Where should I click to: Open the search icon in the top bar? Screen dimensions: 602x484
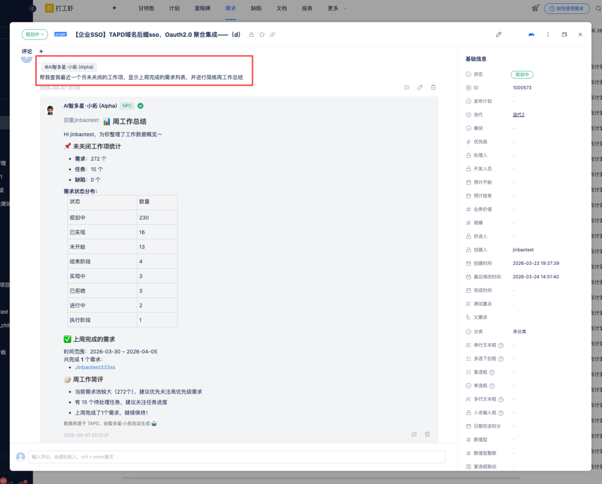pos(598,8)
